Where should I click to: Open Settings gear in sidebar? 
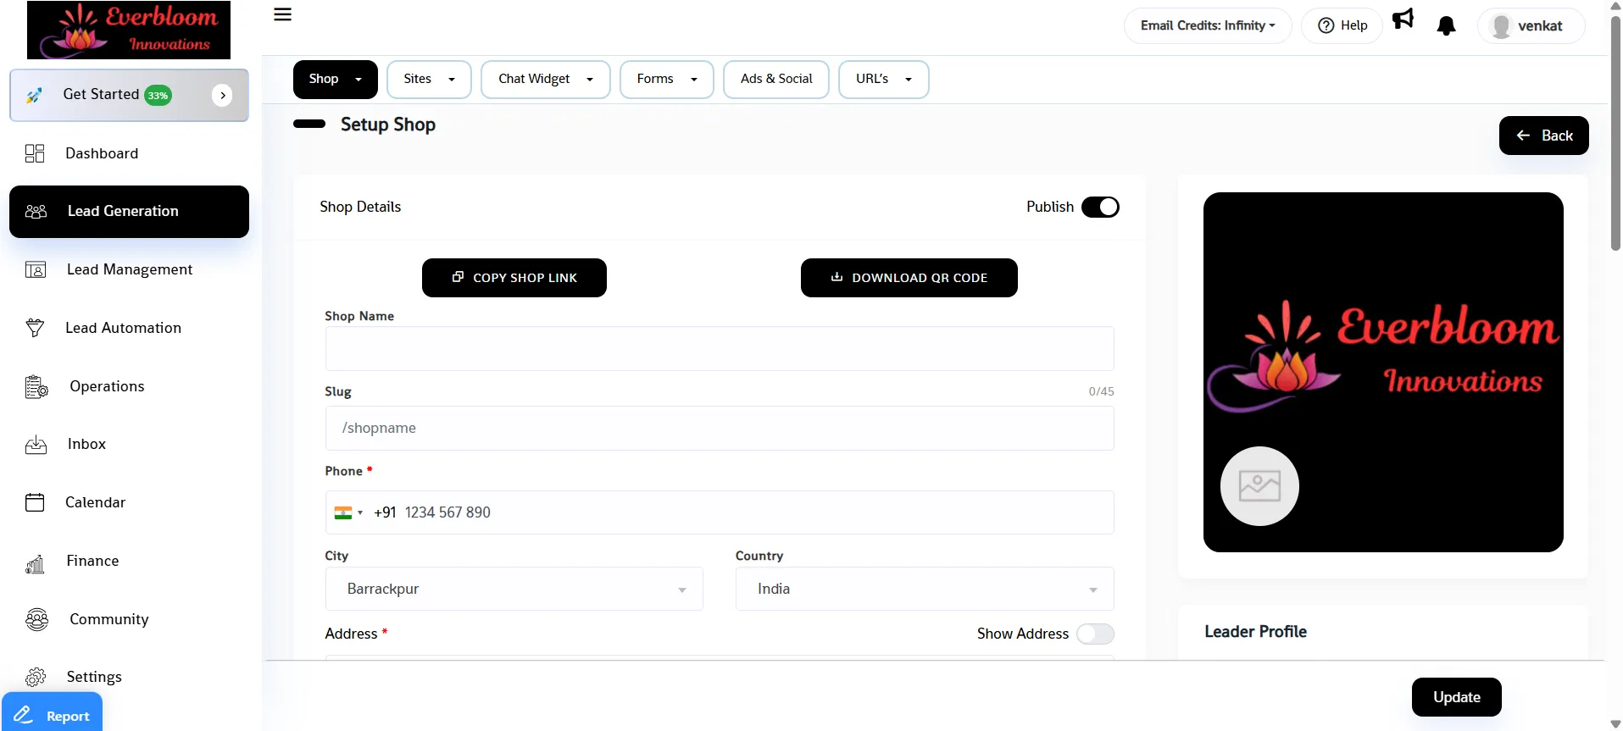point(36,677)
